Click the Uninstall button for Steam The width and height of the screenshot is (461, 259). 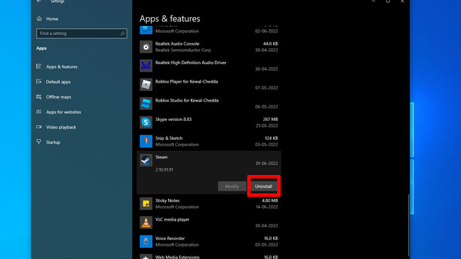(x=263, y=186)
